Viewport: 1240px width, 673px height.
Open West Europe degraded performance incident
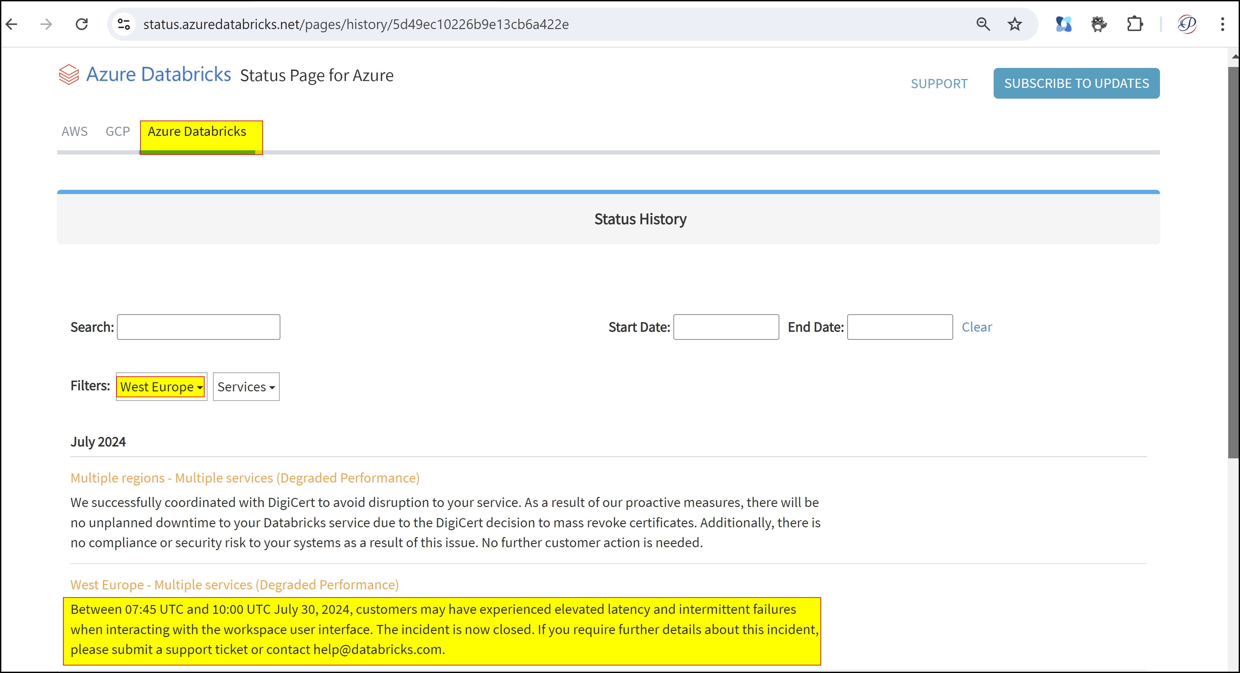point(234,585)
